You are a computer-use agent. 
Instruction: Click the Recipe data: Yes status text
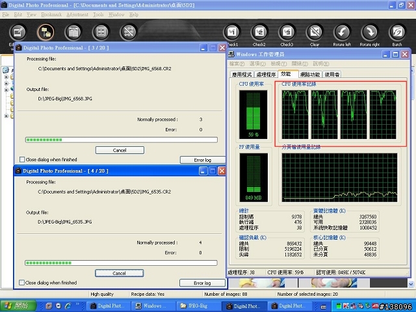(148, 294)
